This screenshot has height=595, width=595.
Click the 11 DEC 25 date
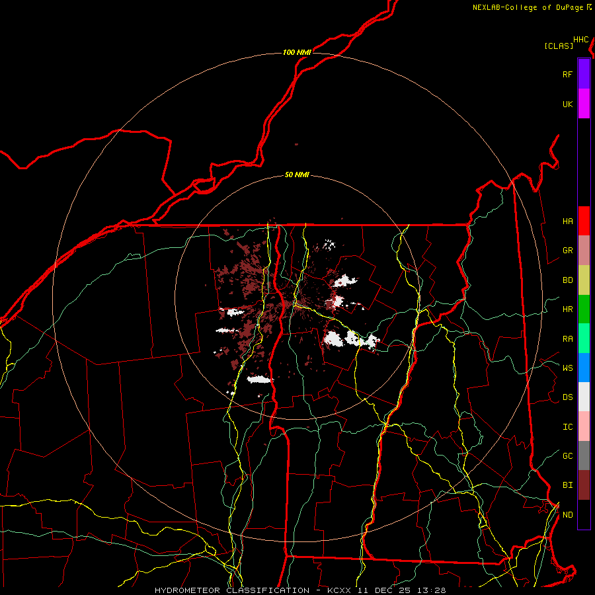click(384, 590)
